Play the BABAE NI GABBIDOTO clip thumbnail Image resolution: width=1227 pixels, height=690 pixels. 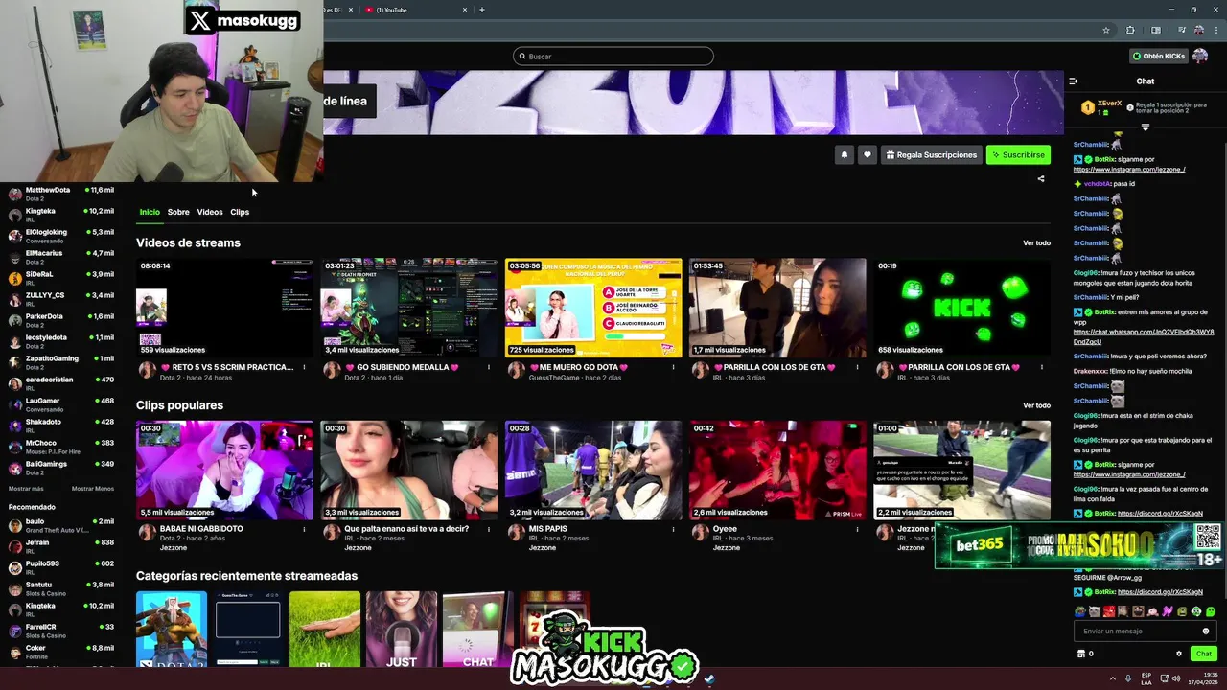[224, 471]
